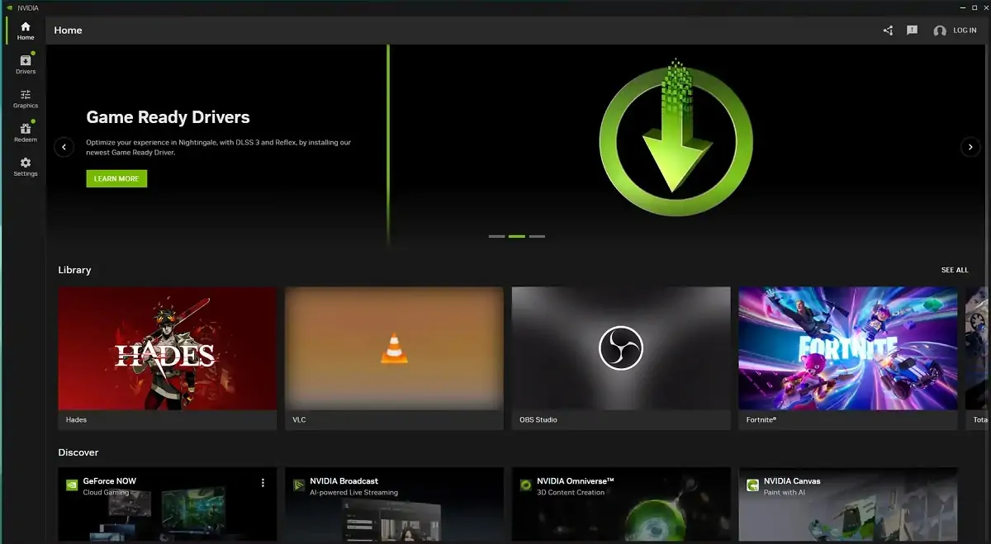Go to previous banner slide

click(x=64, y=147)
